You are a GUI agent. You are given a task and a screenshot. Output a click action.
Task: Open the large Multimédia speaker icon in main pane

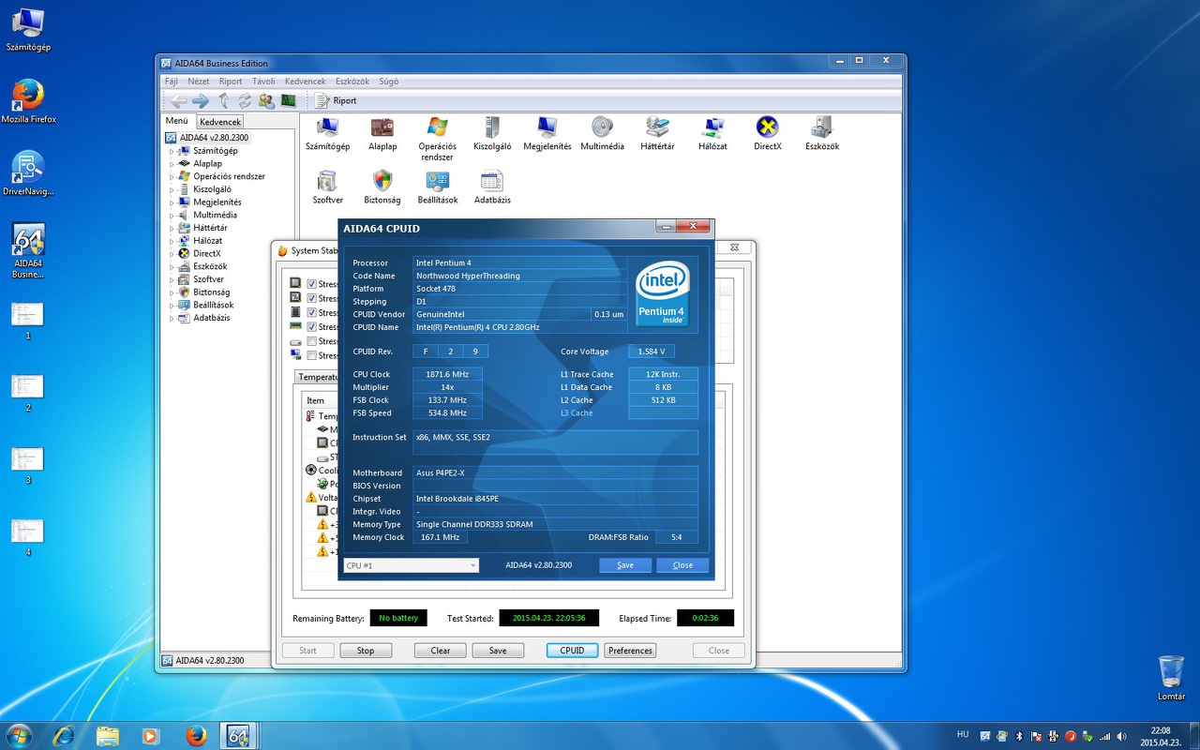pyautogui.click(x=602, y=133)
